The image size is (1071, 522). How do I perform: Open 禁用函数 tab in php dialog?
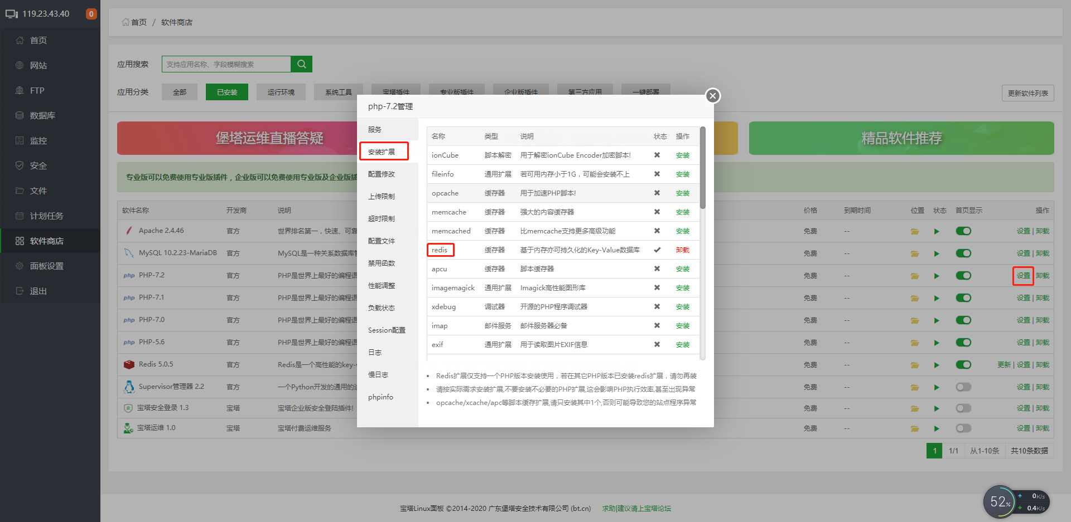[388, 263]
